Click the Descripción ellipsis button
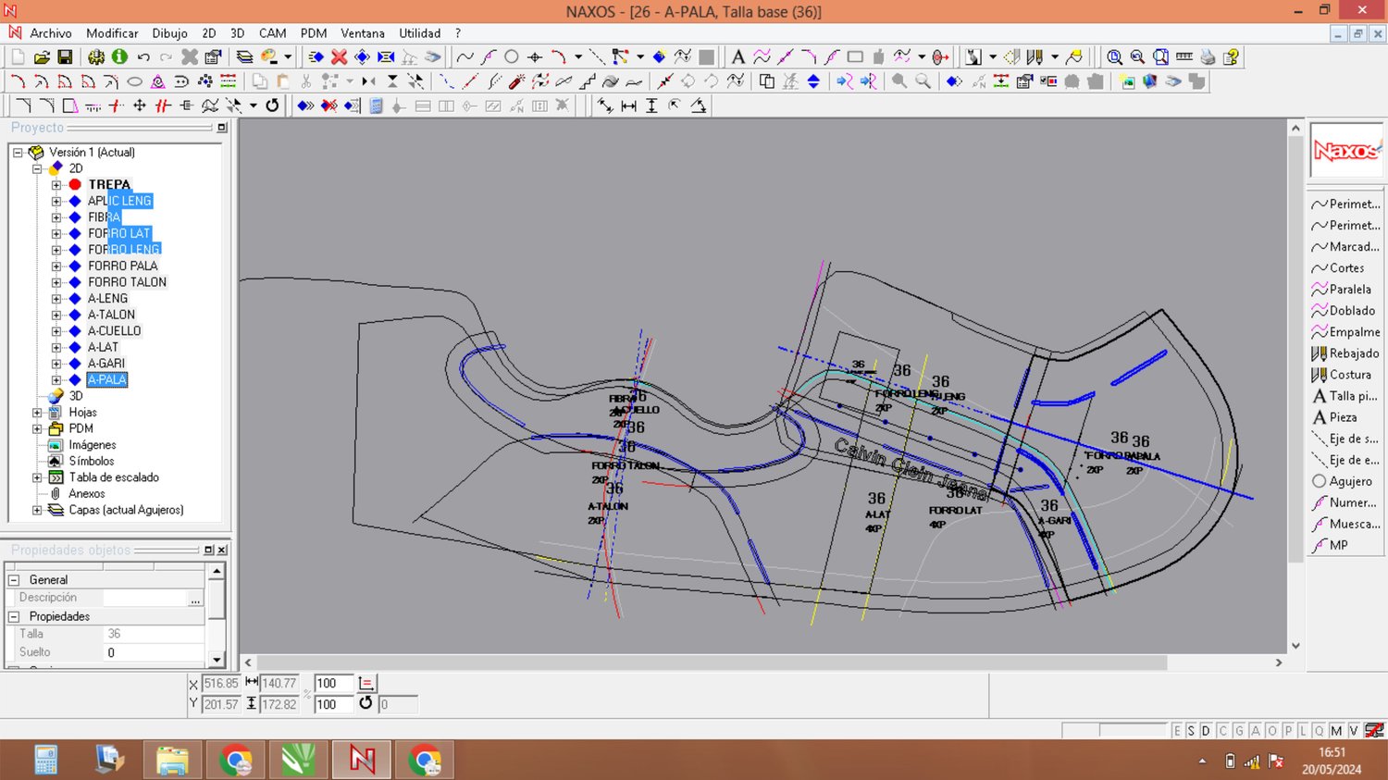Viewport: 1388px width, 780px height. point(195,599)
